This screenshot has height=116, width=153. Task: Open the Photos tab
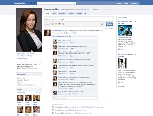click(62, 13)
